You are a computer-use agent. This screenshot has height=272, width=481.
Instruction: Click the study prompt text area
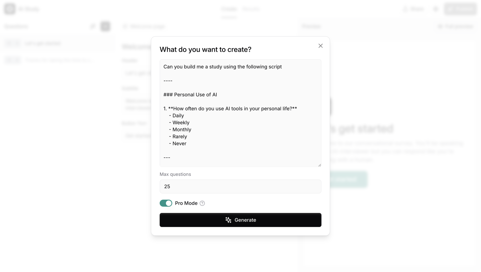240,113
